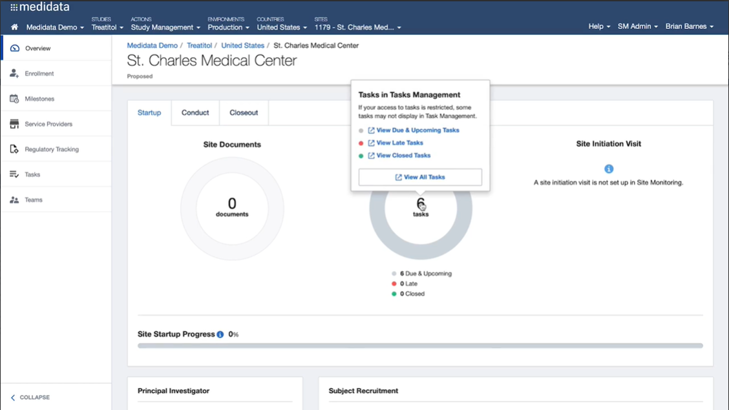729x410 pixels.
Task: Click the 'Site Documents' heading
Action: (x=232, y=145)
